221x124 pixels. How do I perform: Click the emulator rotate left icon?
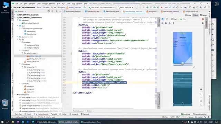(x=213, y=40)
